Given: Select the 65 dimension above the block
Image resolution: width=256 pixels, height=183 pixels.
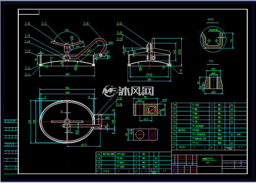Looking at the screenshot, I should click(x=145, y=97).
